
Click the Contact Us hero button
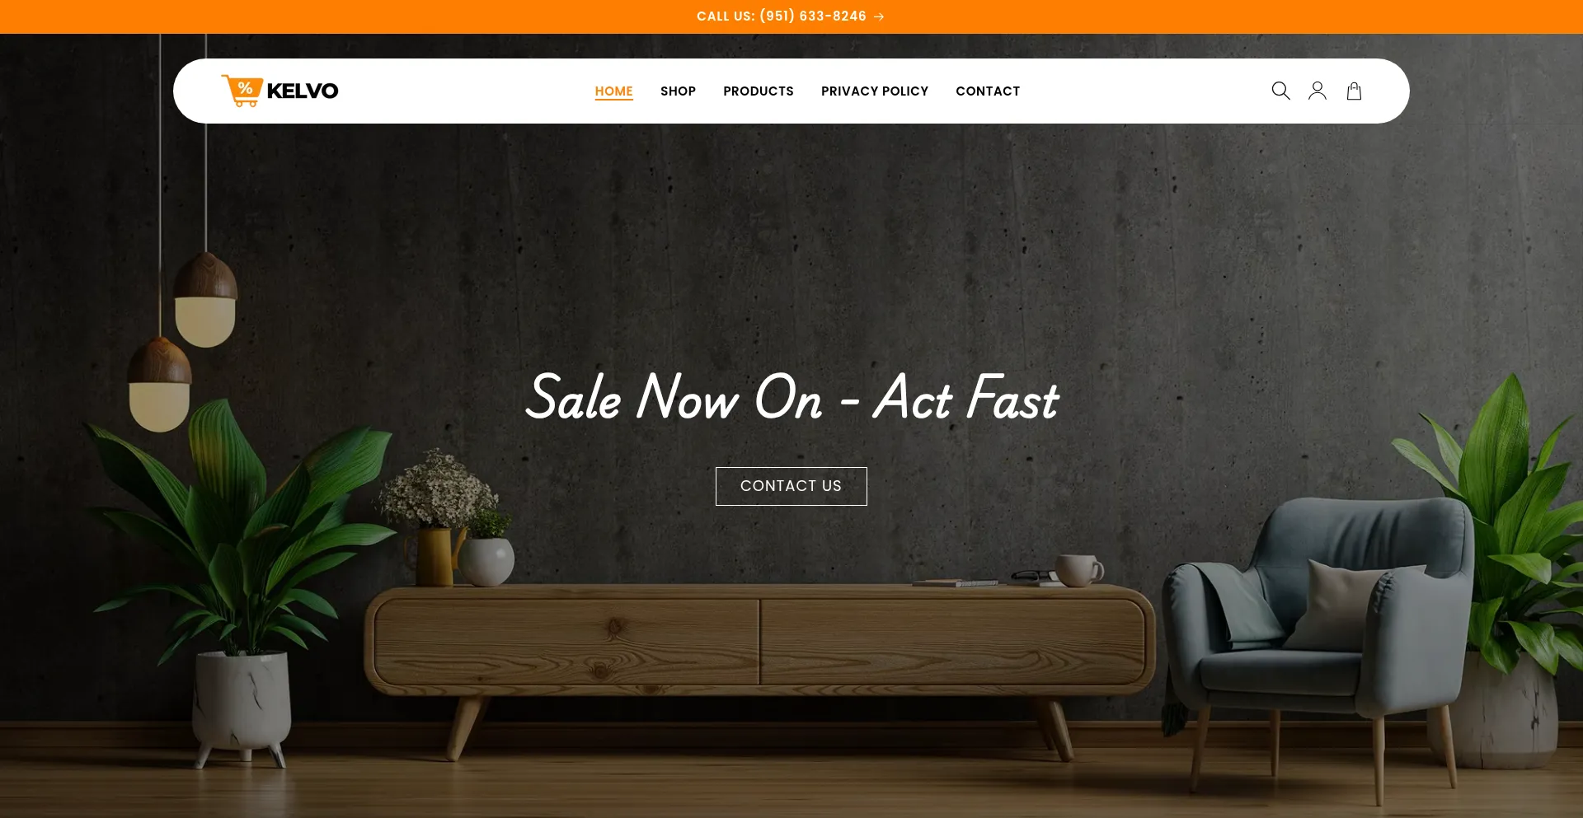pyautogui.click(x=791, y=486)
